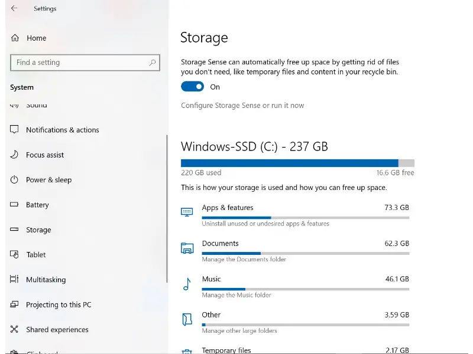The image size is (473, 354).
Task: Click the Music note icon
Action: tap(187, 284)
